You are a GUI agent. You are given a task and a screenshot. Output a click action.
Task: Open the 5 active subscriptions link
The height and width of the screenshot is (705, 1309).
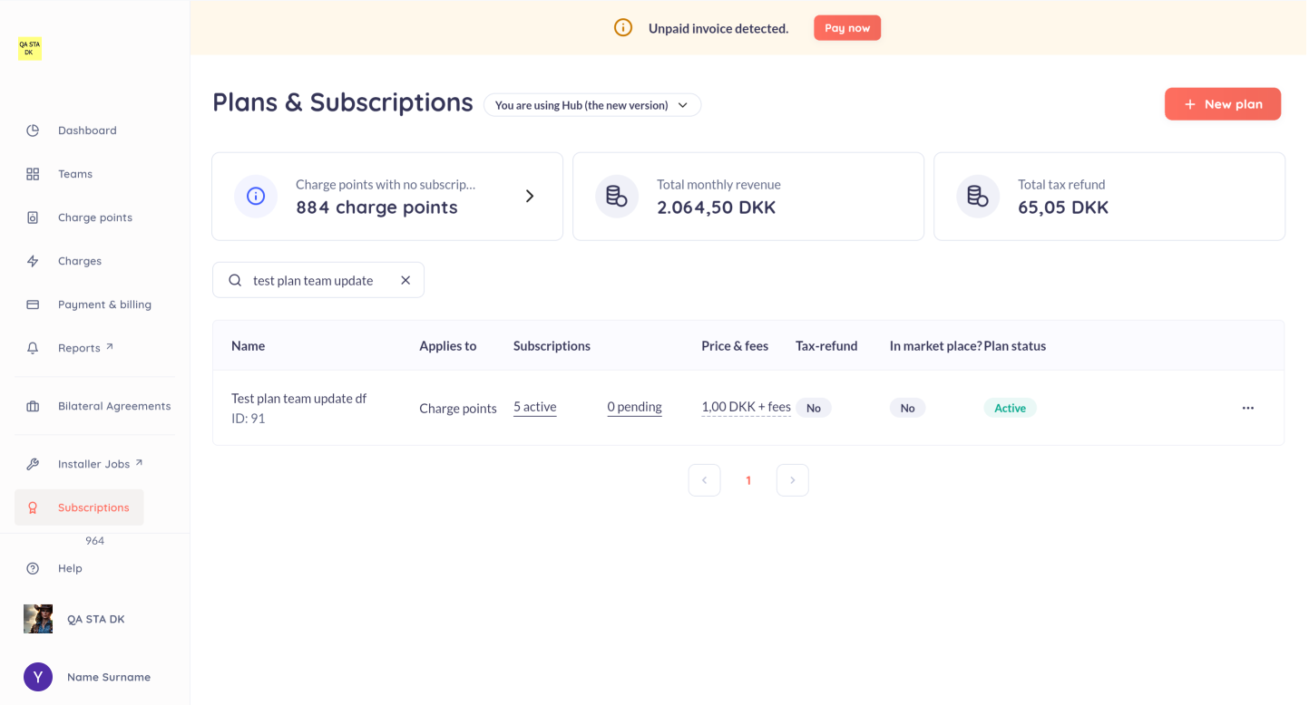534,407
